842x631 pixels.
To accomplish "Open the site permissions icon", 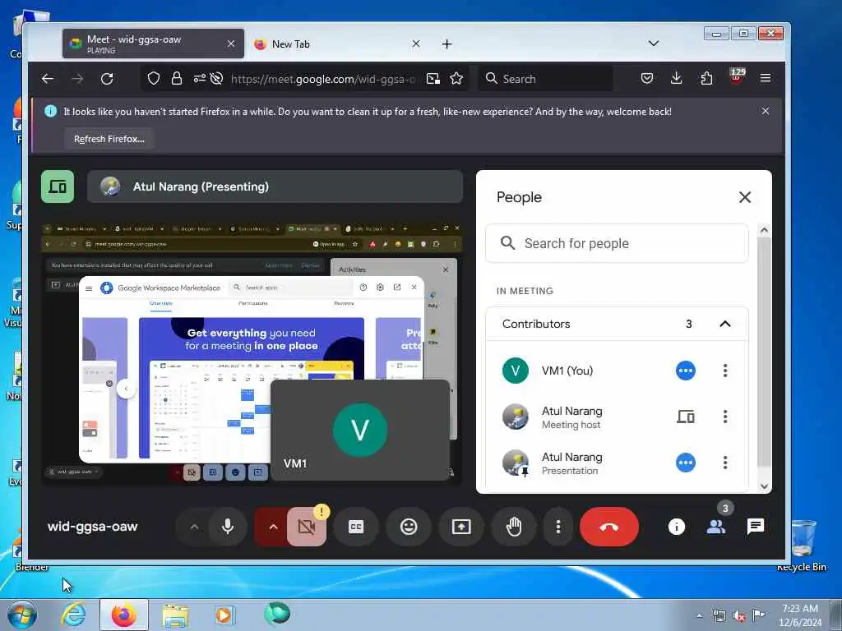I will pyautogui.click(x=199, y=79).
